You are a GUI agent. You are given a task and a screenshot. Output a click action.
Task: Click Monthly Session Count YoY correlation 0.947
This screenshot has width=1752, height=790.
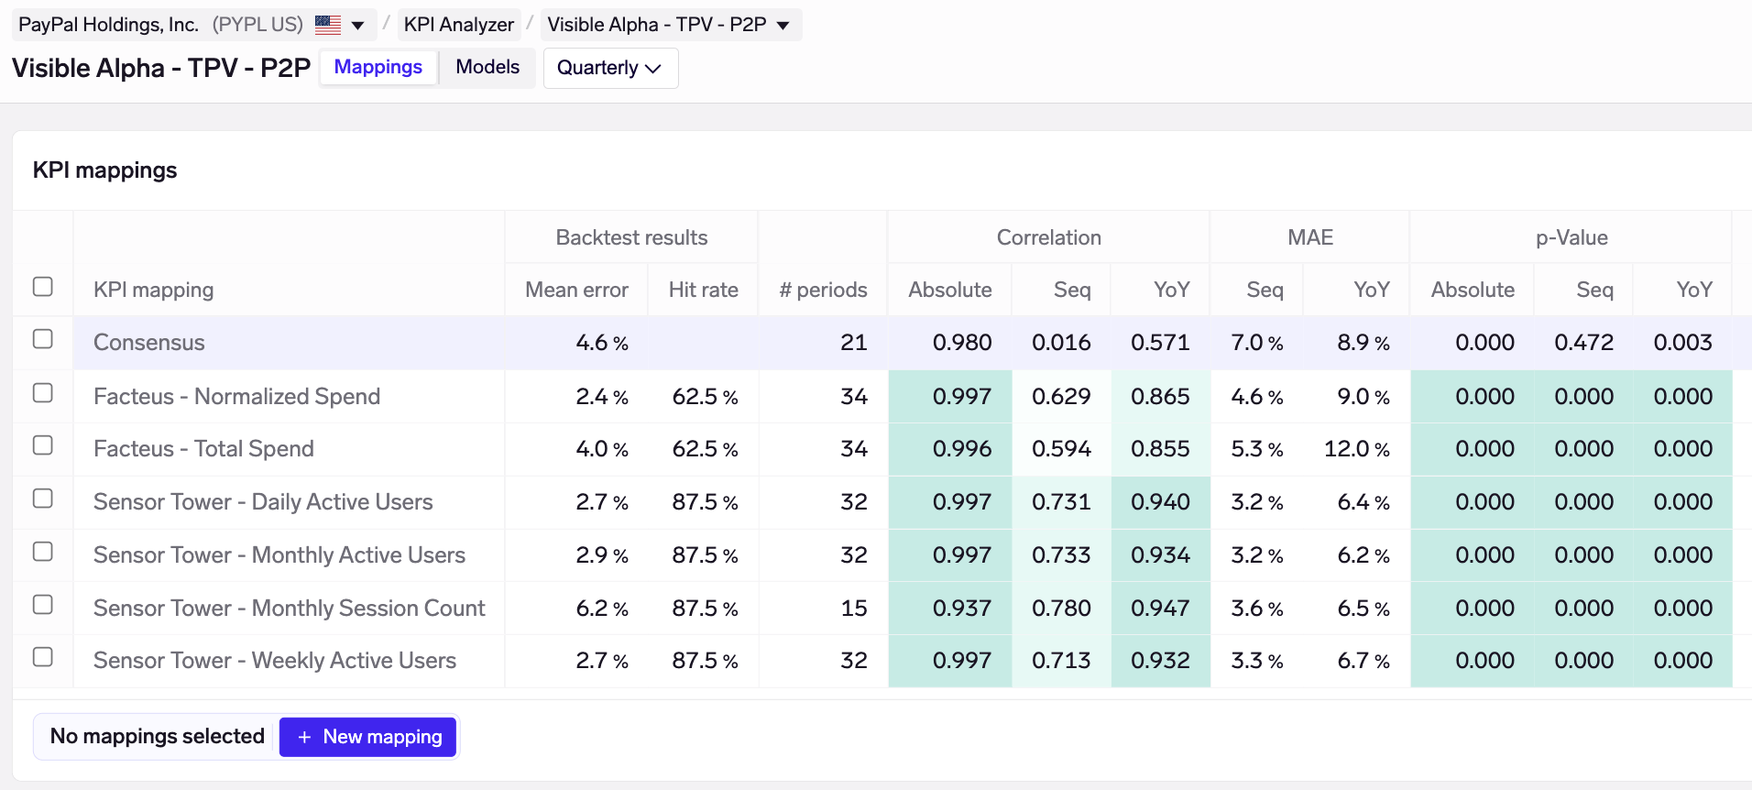click(1160, 609)
